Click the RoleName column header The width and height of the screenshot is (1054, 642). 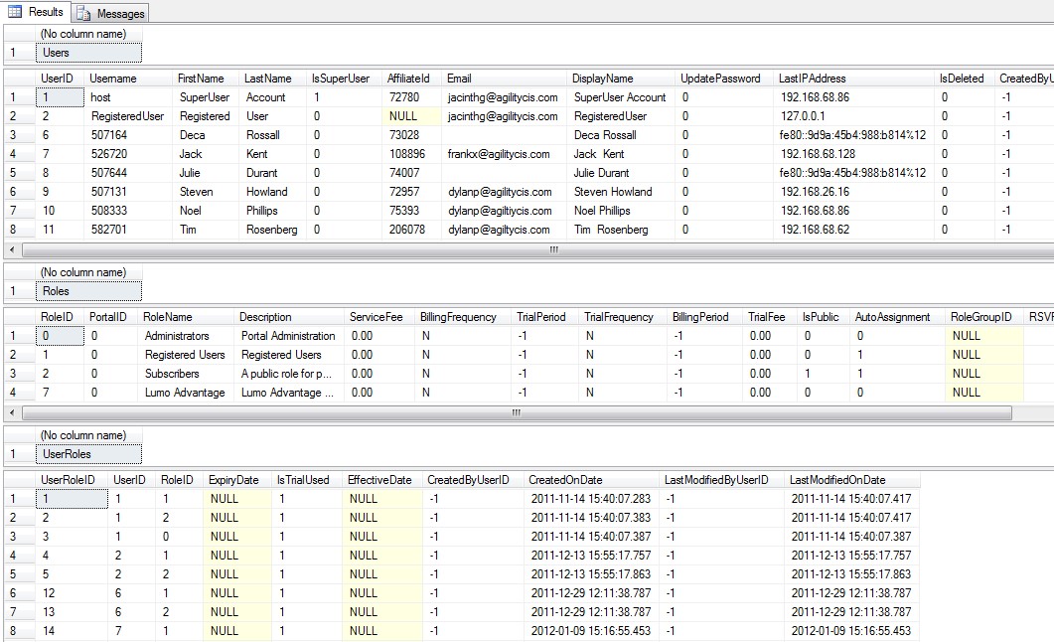186,317
